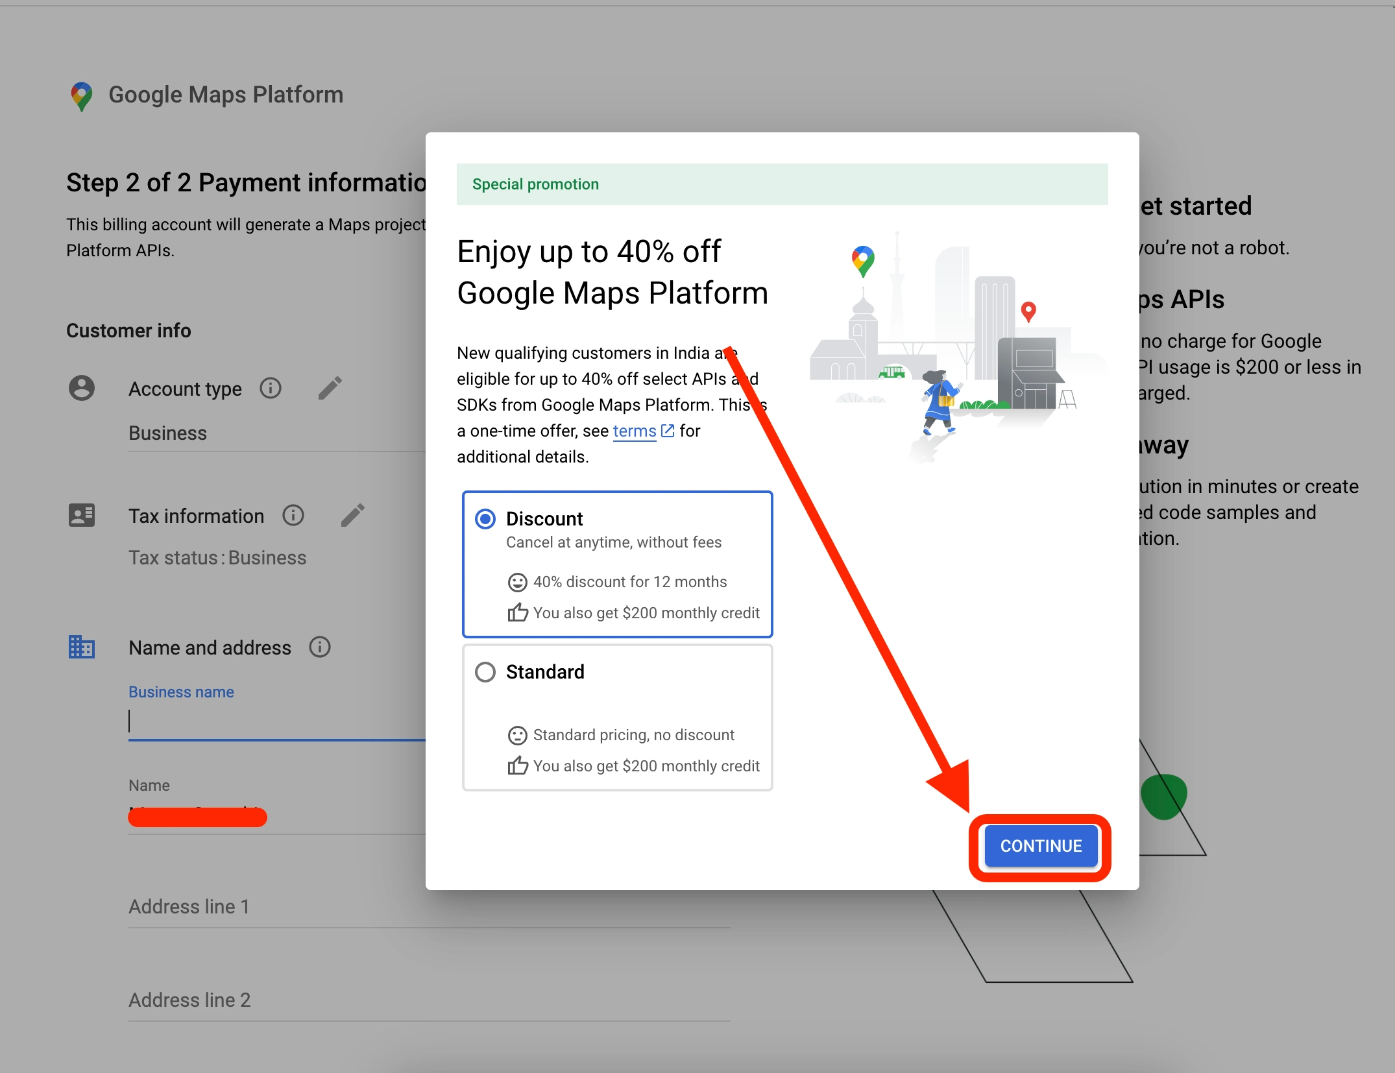
Task: Click the Name and address building icon
Action: point(82,647)
